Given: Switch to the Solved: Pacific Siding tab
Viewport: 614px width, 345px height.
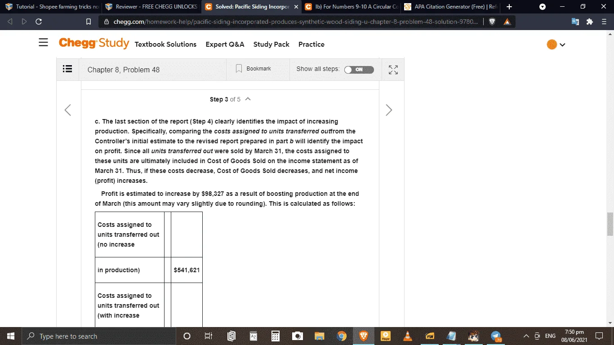Looking at the screenshot, I should 252,7.
